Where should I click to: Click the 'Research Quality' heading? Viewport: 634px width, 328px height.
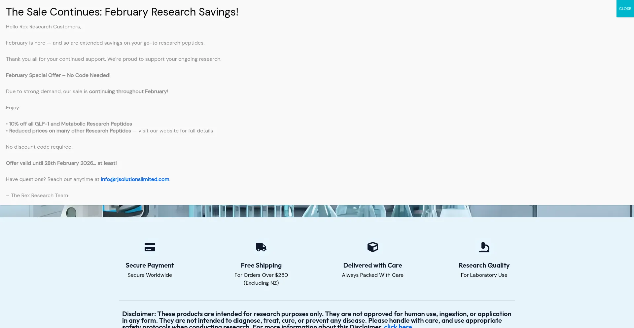point(484,265)
